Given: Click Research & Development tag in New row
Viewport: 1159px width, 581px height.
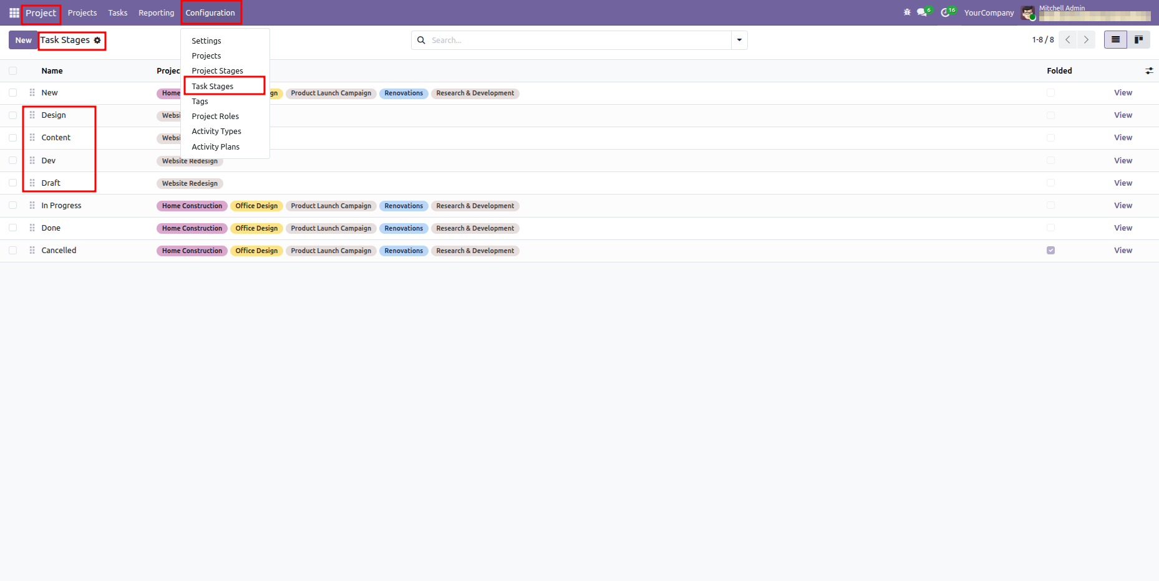Looking at the screenshot, I should [475, 94].
